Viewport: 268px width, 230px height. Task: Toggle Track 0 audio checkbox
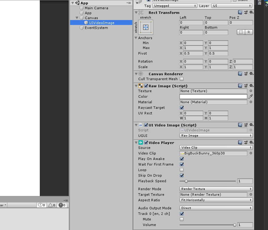click(x=182, y=214)
